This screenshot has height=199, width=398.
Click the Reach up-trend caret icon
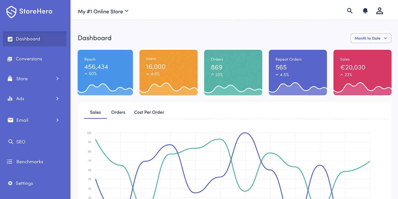tap(86, 74)
